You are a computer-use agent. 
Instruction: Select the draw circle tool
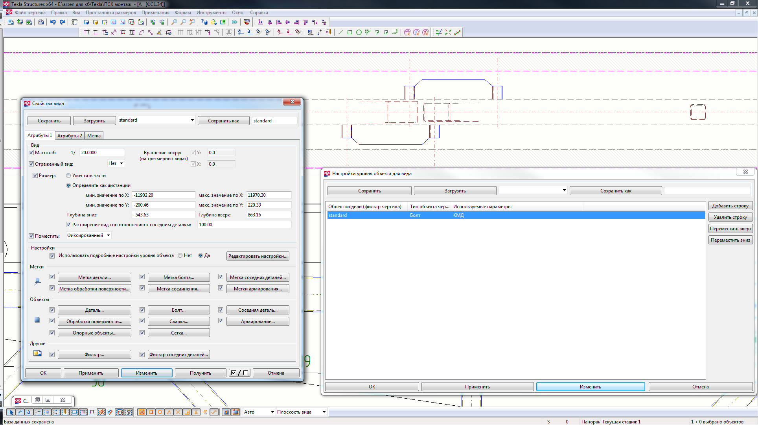(x=359, y=32)
